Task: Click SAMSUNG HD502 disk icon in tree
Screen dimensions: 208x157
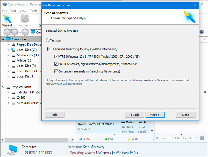Action: (x=13, y=104)
